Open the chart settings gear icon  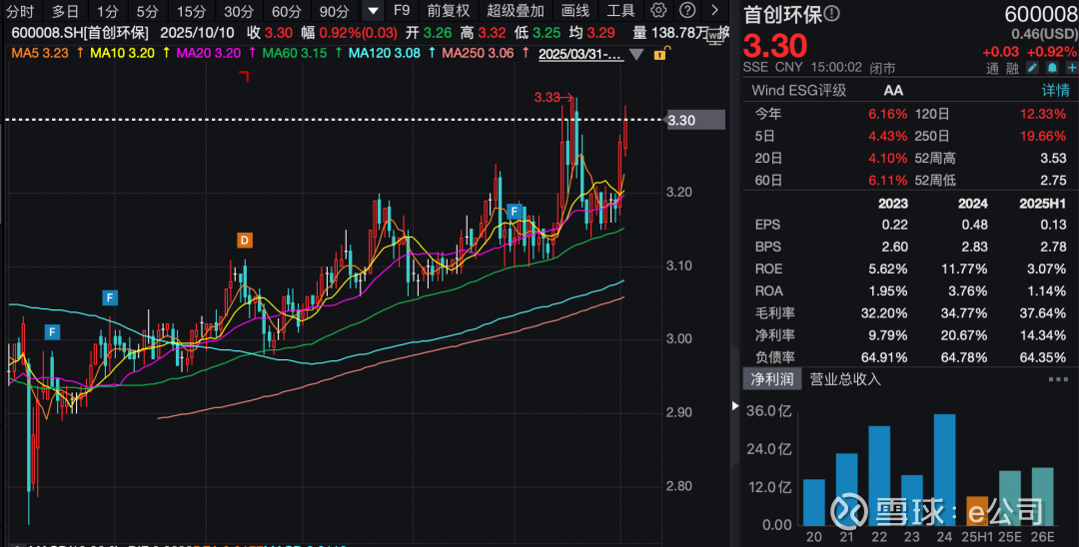tap(657, 11)
